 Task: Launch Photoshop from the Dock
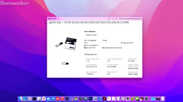[x=90, y=99]
